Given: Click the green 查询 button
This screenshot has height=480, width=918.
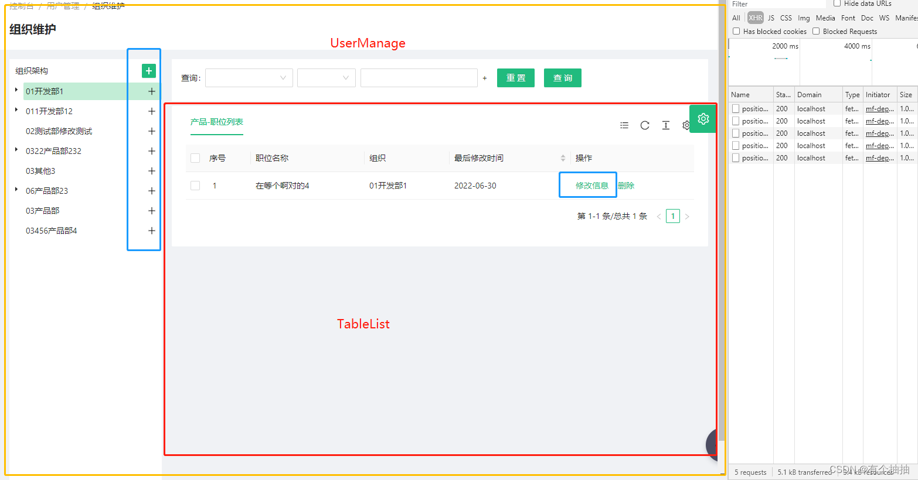Looking at the screenshot, I should pos(562,77).
